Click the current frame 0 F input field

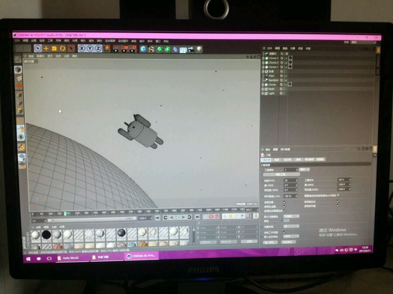38,221
